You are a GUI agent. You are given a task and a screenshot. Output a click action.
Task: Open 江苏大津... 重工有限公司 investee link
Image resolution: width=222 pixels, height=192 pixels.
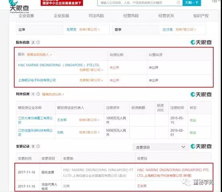(x=35, y=120)
